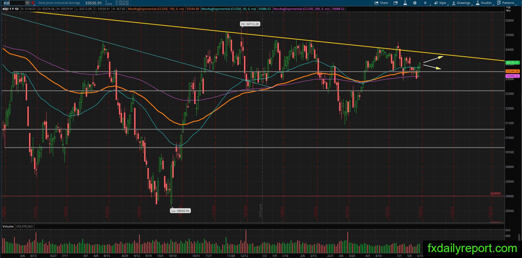This screenshot has height=258, width=522.
Task: Click the symbol entry field showing $DJI
Action: pos(14,3)
